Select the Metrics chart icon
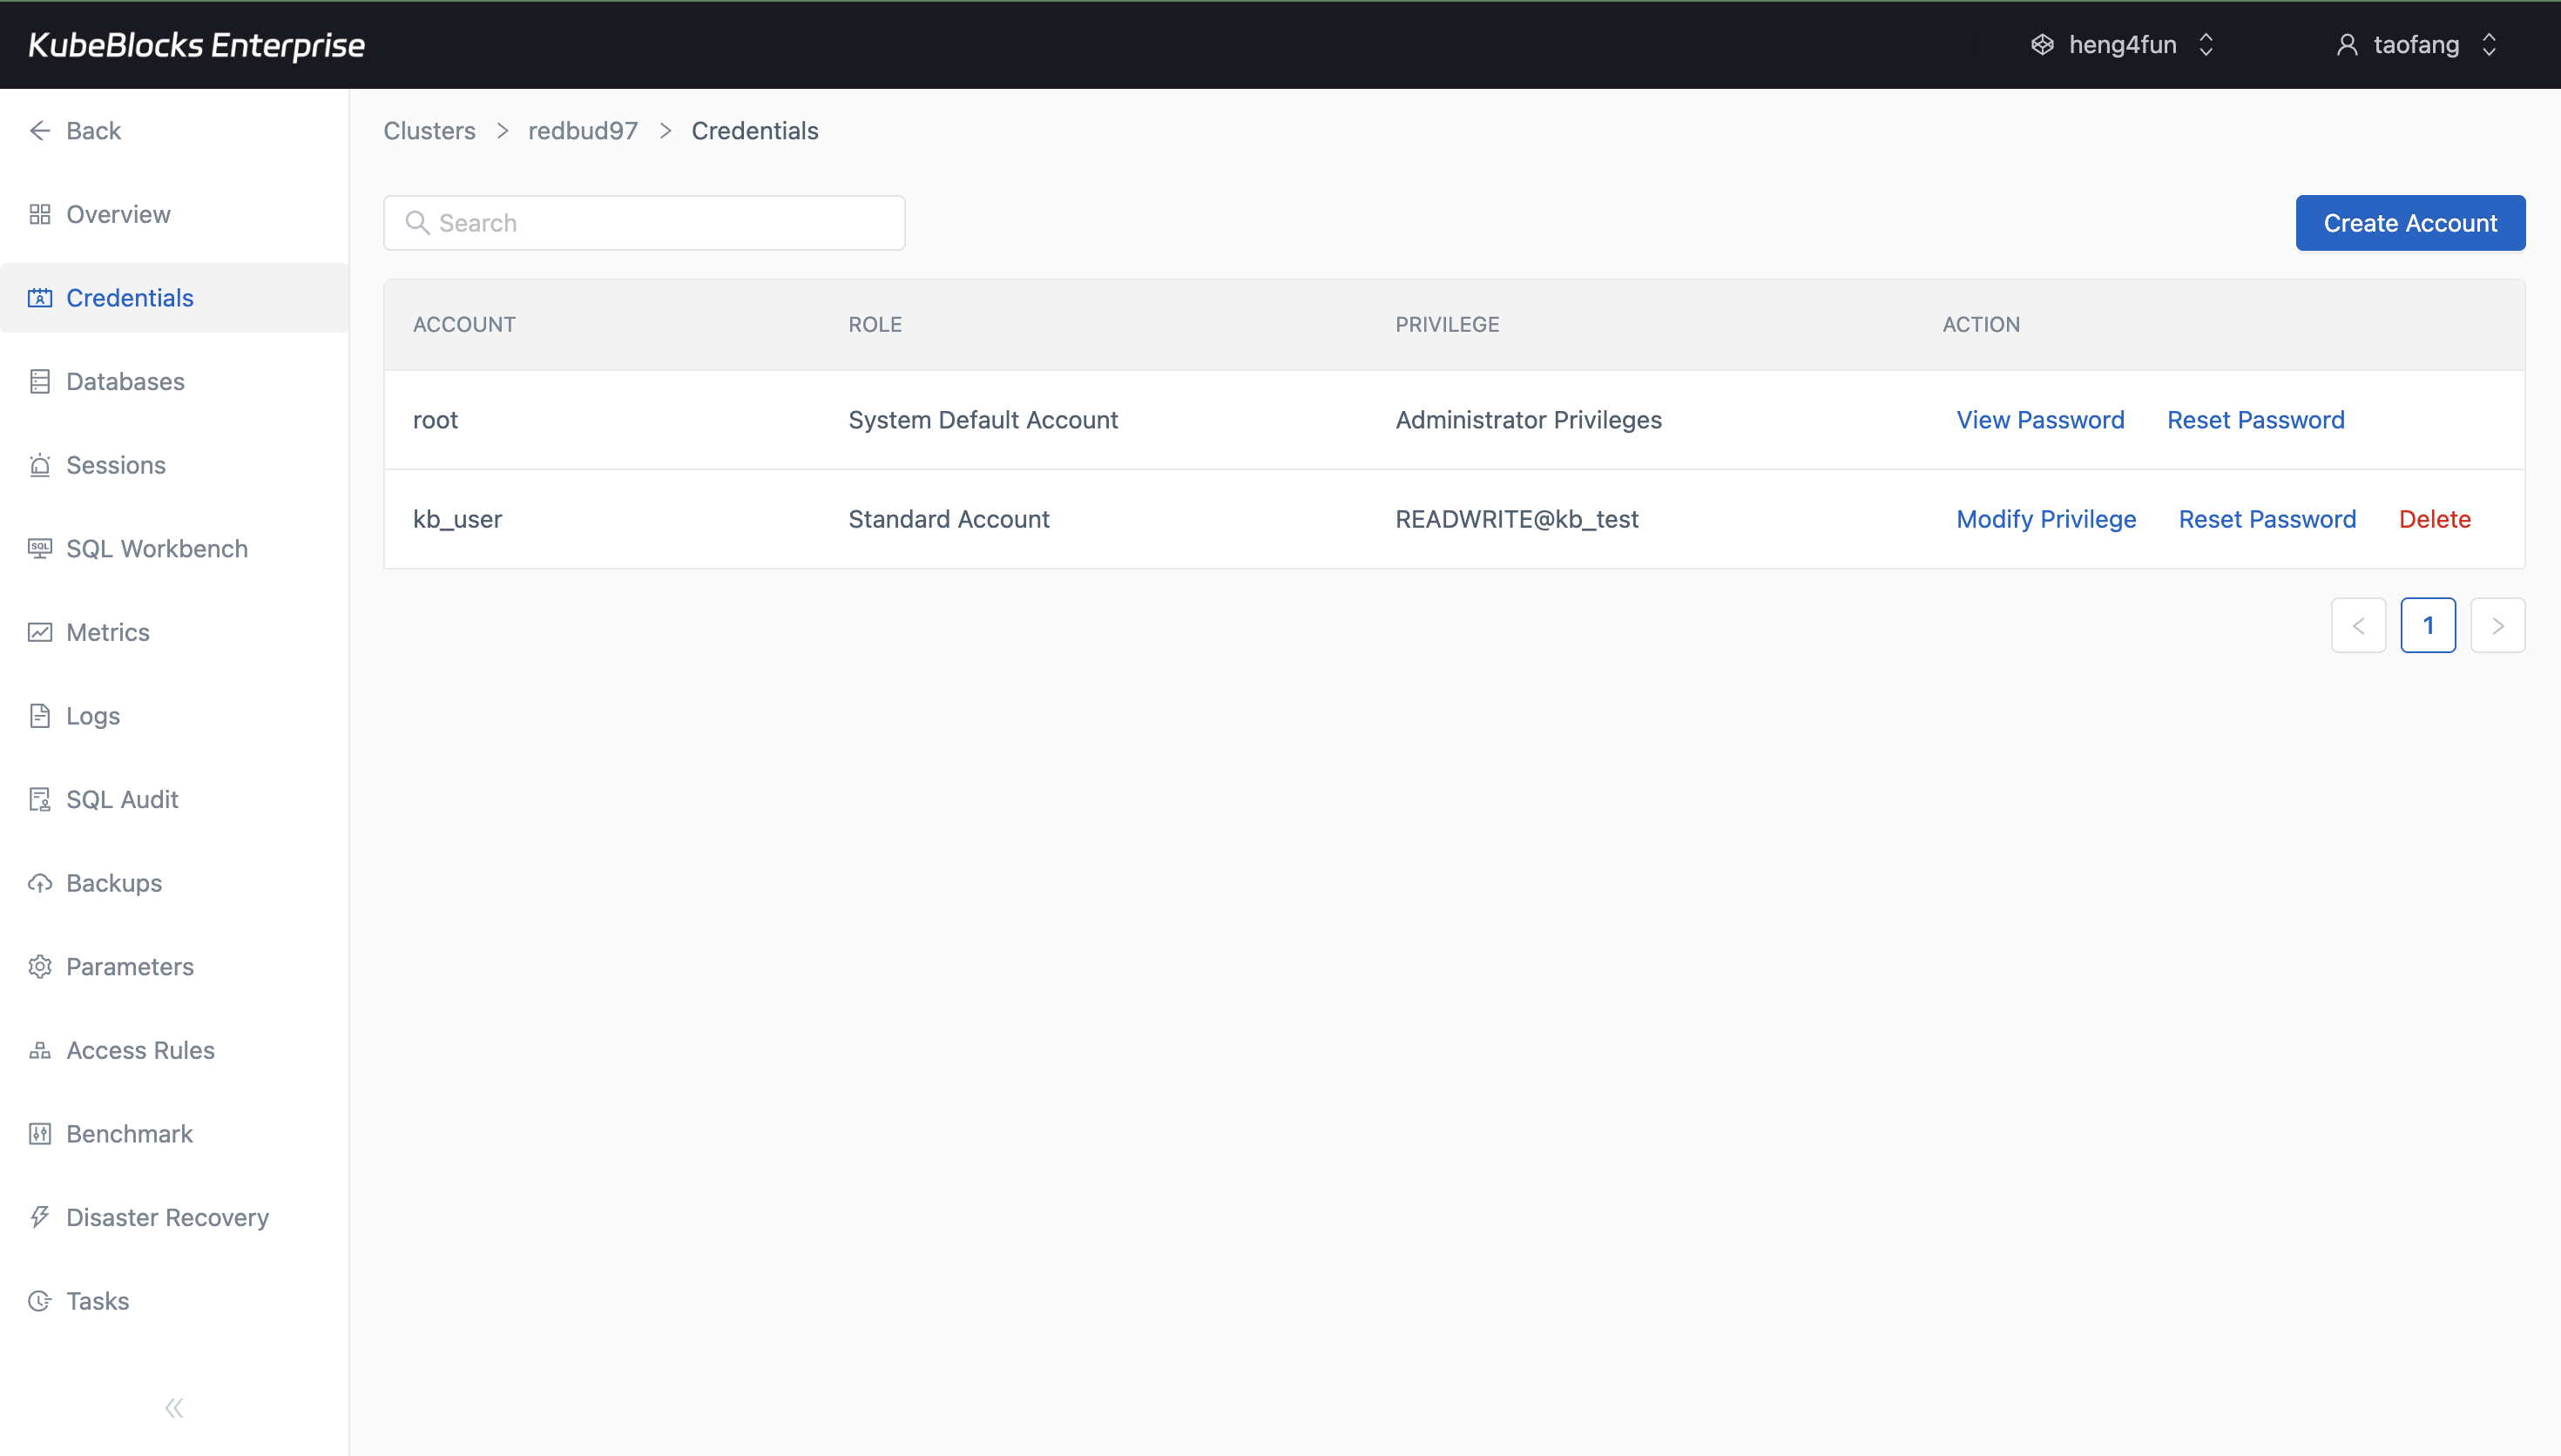Image resolution: width=2561 pixels, height=1456 pixels. pos(40,632)
